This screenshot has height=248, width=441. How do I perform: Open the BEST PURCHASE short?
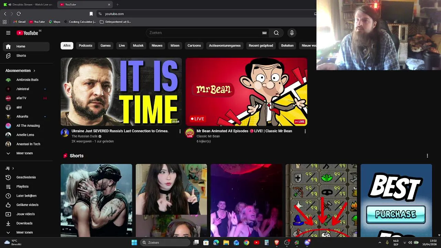(x=396, y=200)
